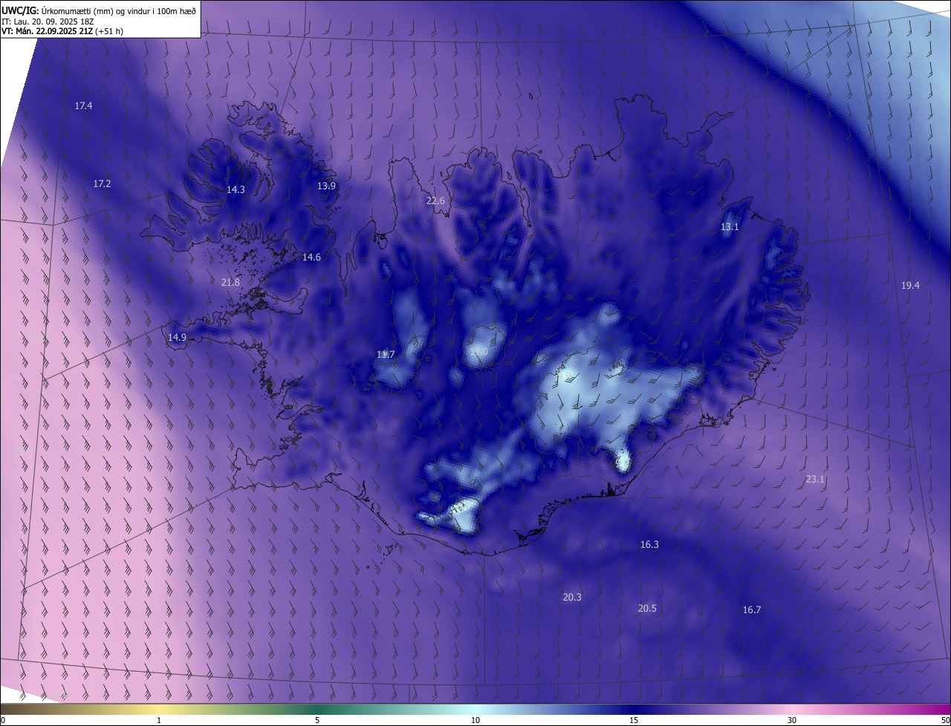
Task: Click the 19.4 value label
Action: 910,286
